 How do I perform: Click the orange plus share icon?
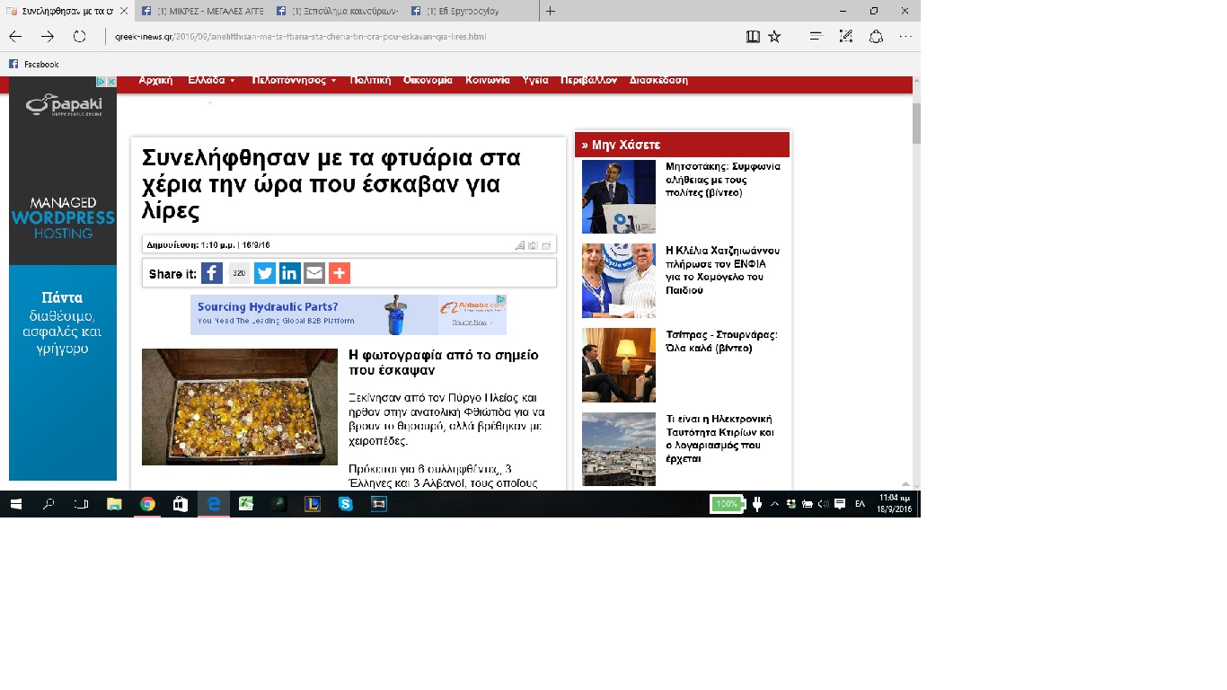[339, 273]
